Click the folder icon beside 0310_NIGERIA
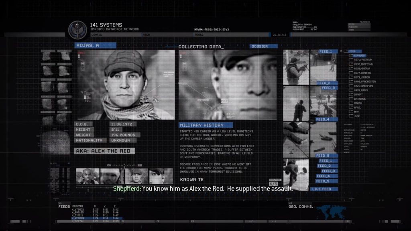 pyautogui.click(x=351, y=69)
